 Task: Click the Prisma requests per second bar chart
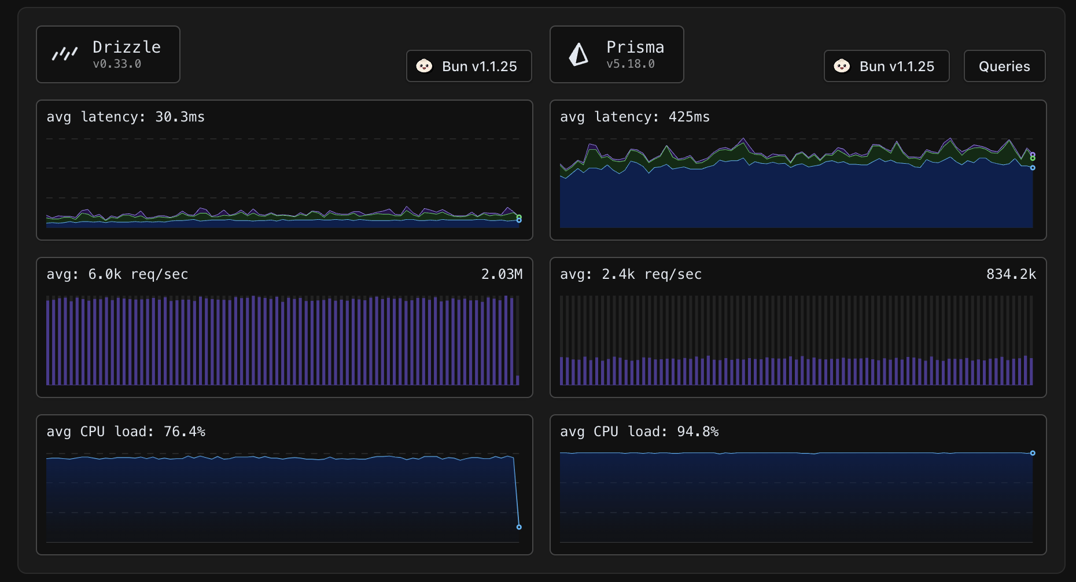(x=797, y=340)
